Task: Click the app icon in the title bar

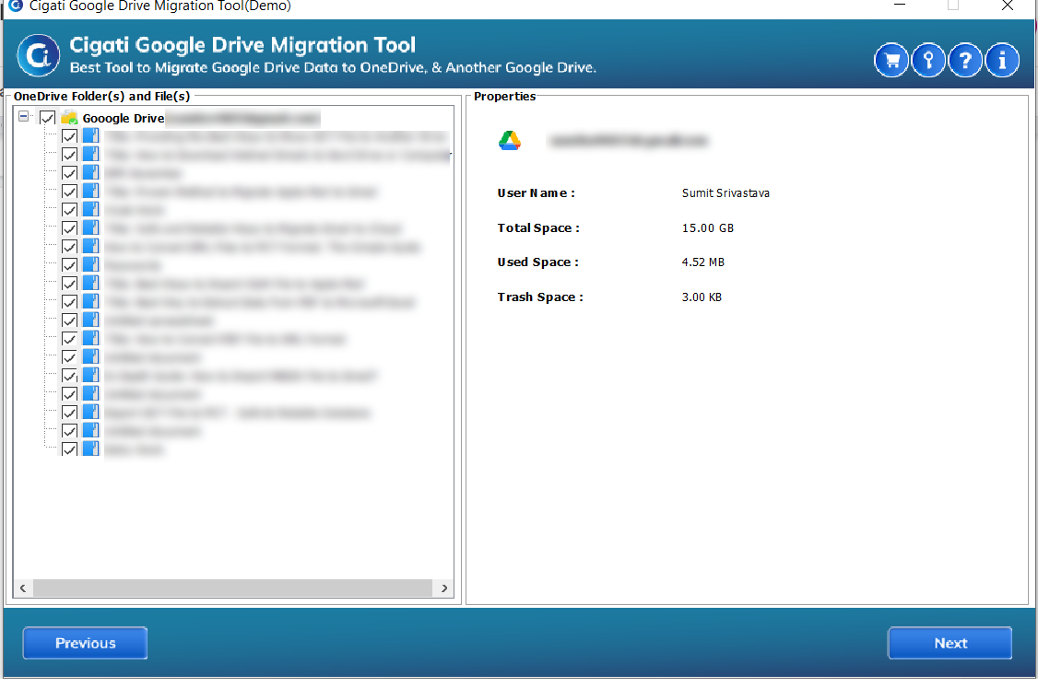Action: 16,6
